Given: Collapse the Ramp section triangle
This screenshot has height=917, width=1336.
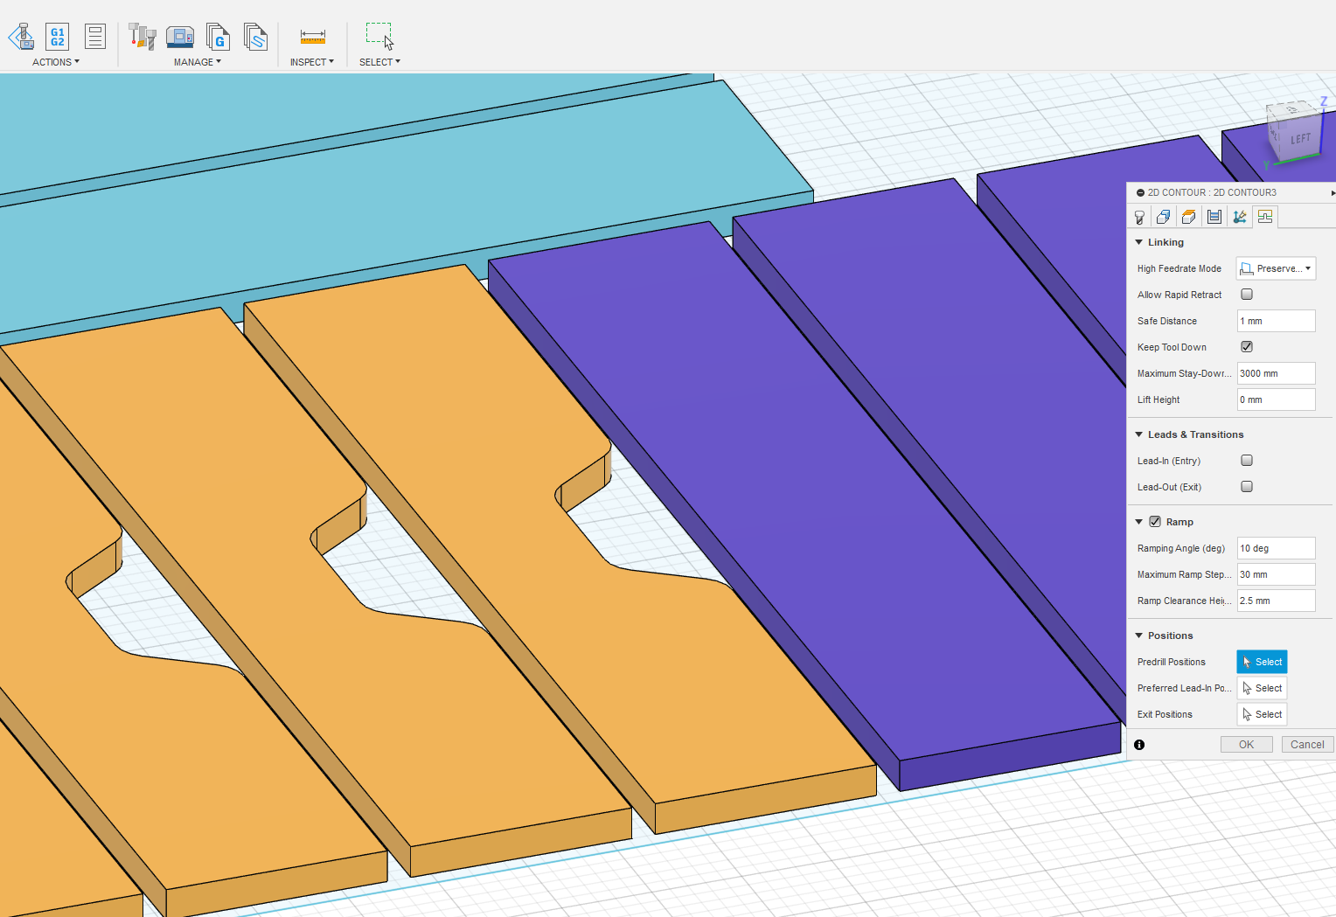Looking at the screenshot, I should 1139,522.
